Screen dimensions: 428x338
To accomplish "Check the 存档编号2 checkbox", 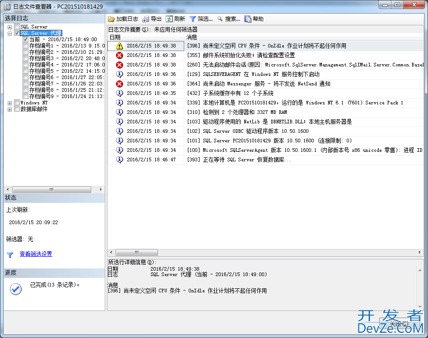I will 25,52.
